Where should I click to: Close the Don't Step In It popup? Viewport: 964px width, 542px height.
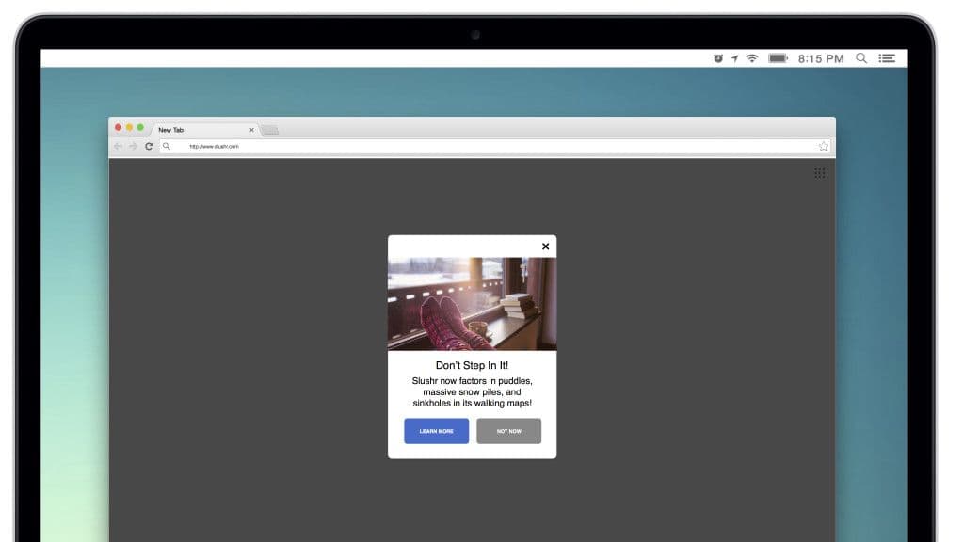545,246
